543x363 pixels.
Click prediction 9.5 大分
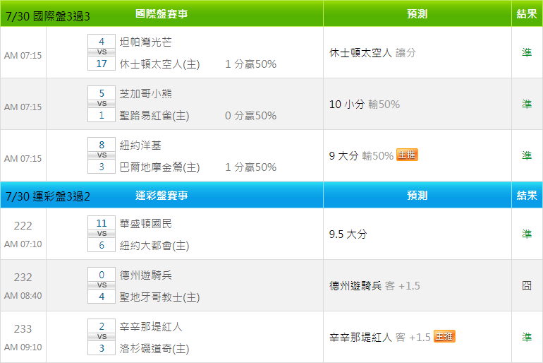(x=348, y=234)
